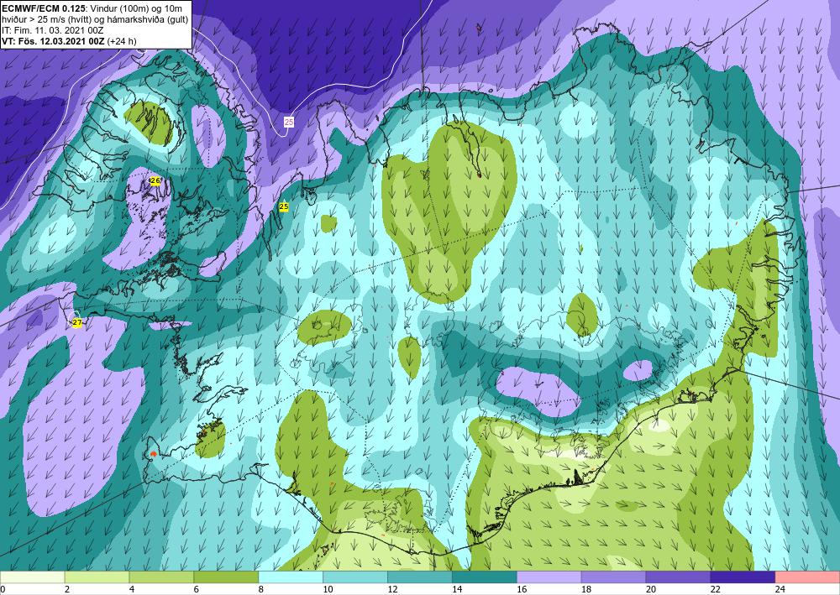Click the yellow gust label 26
The height and width of the screenshot is (595, 840).
click(155, 181)
